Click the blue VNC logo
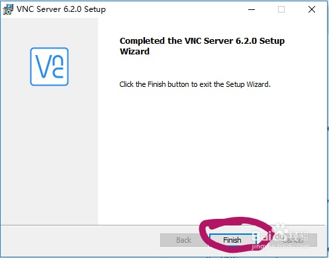 click(x=50, y=66)
